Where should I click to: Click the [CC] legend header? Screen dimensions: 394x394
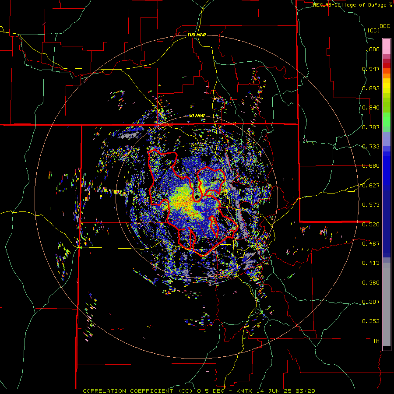coord(373,30)
